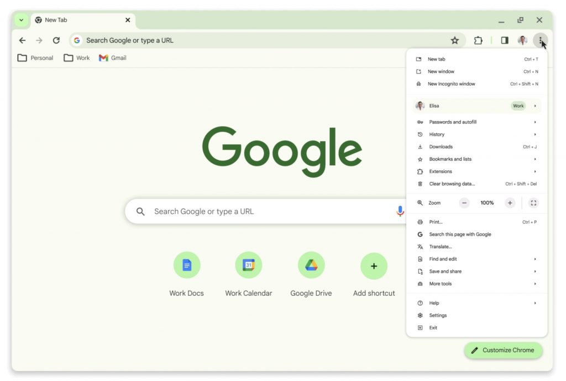Click the back navigation arrow
Image resolution: width=566 pixels, height=381 pixels.
tap(22, 40)
